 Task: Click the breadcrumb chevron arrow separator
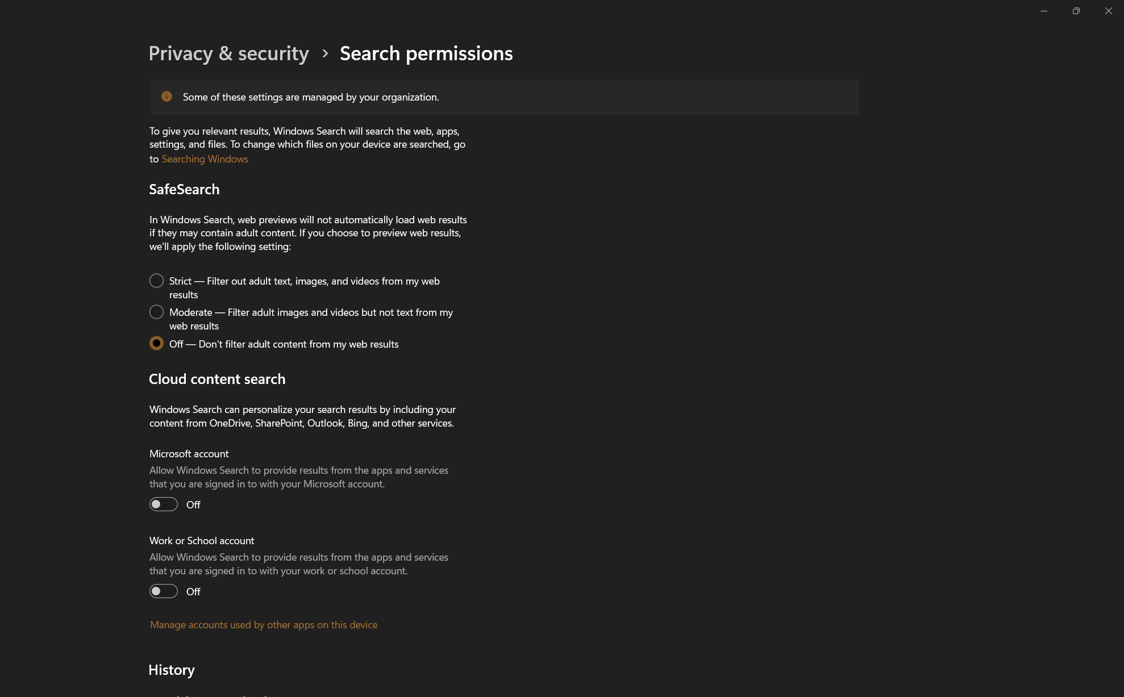[x=325, y=53]
